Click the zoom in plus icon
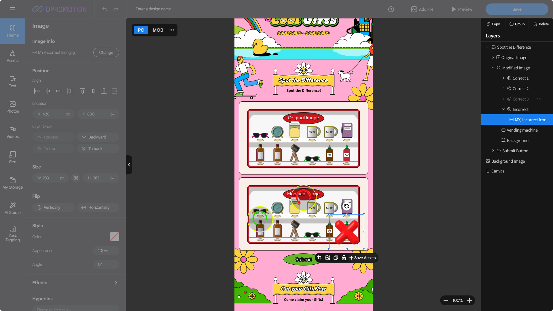Viewport: 553px width, 311px height. (469, 300)
